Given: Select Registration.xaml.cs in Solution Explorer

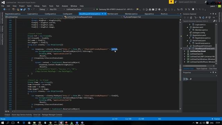Looking at the screenshot, I should pos(203,38).
